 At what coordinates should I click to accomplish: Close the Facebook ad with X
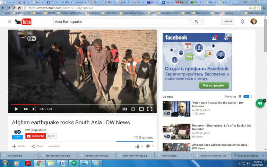point(230,35)
